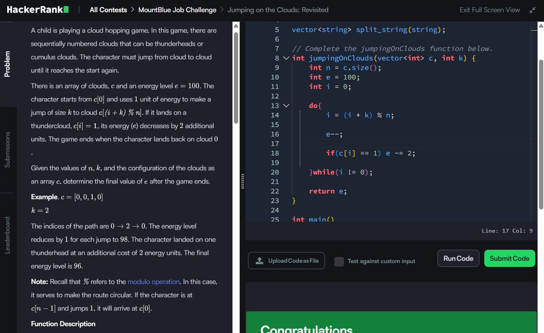The height and width of the screenshot is (333, 544).
Task: Click code line 11 'int i = 0;'
Action: pyautogui.click(x=330, y=87)
